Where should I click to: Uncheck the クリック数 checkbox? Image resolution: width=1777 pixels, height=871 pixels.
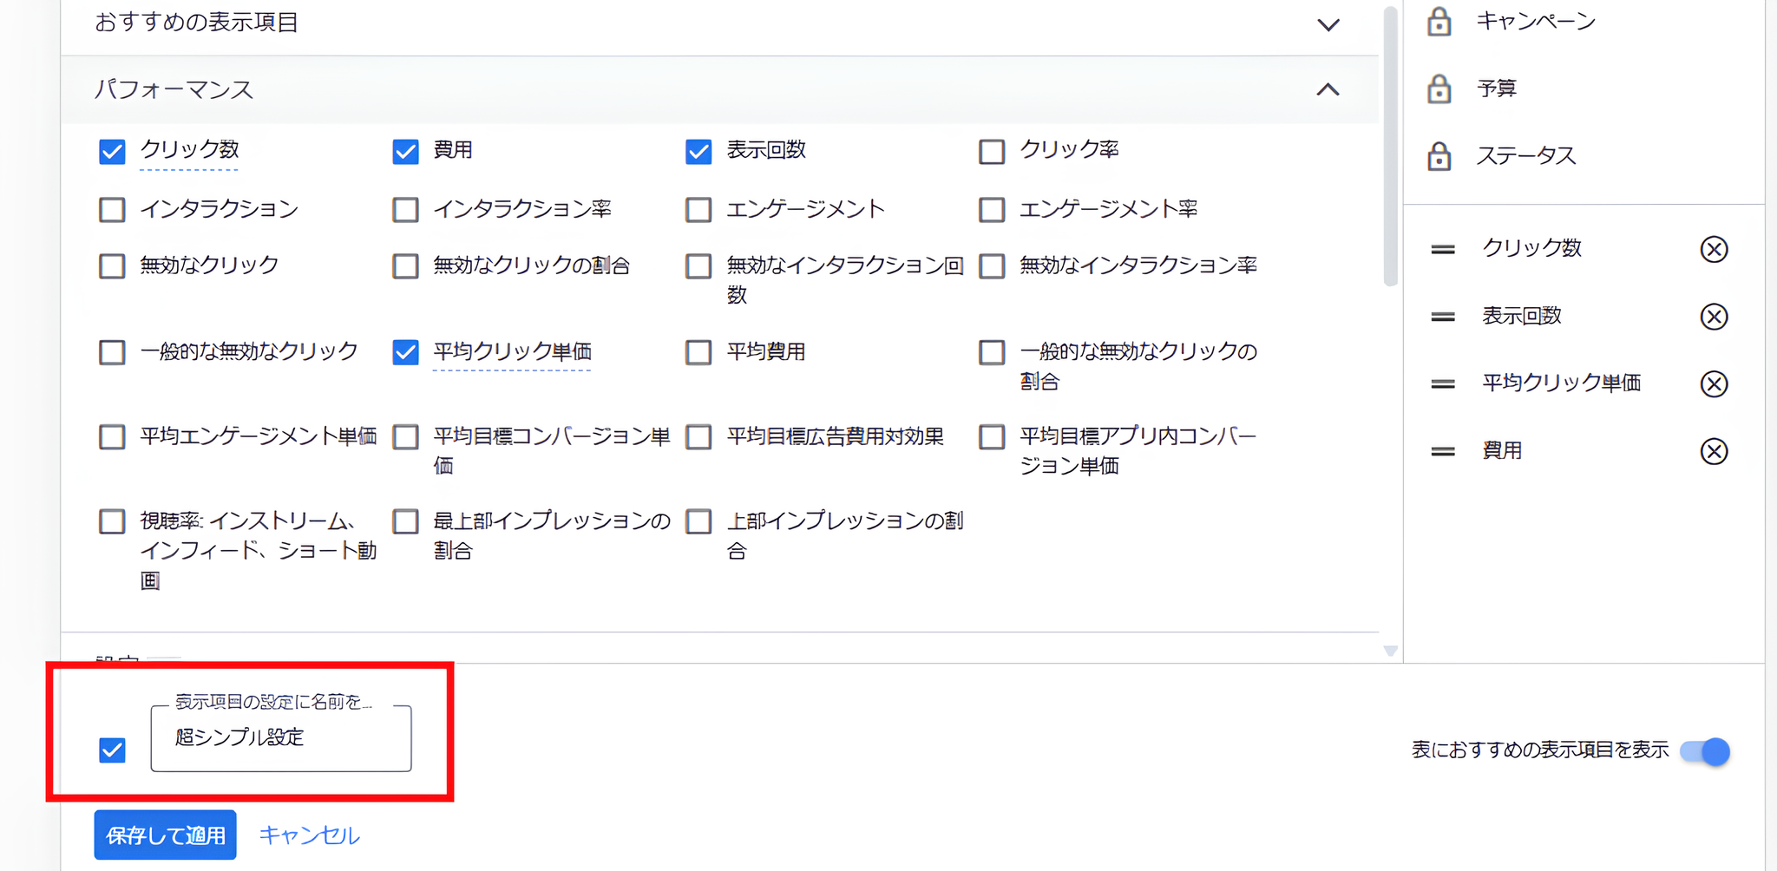[111, 151]
